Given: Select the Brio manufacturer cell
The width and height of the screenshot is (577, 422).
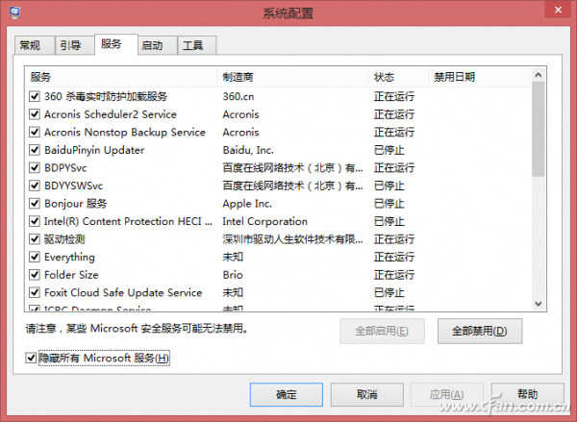Looking at the screenshot, I should (x=233, y=275).
